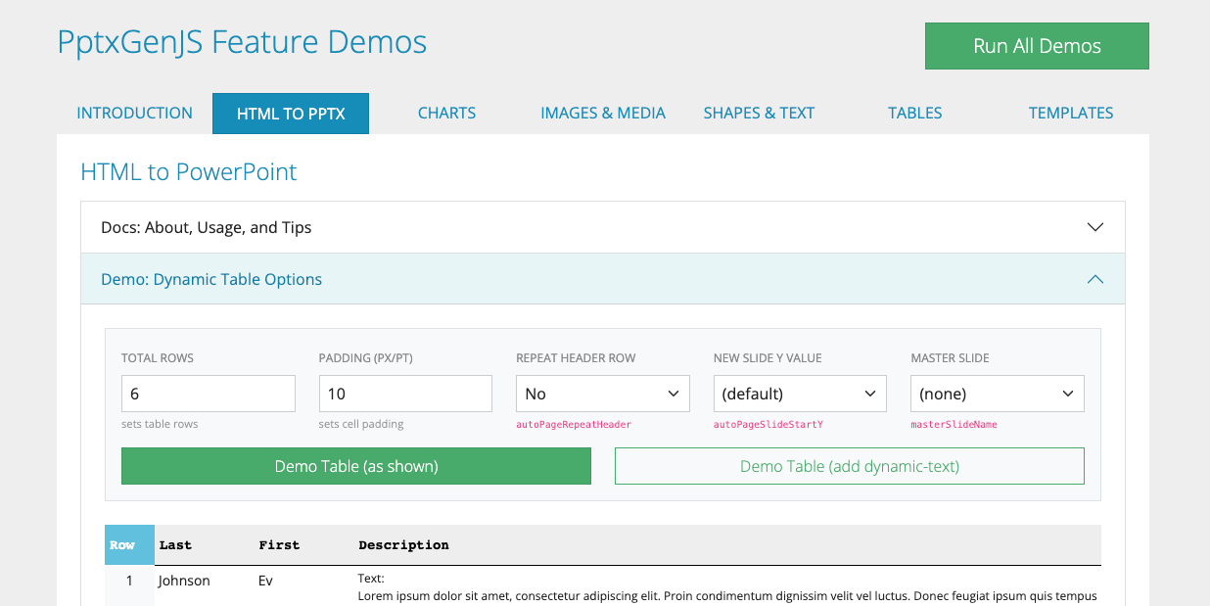Go to the Charts tab
Image resolution: width=1210 pixels, height=606 pixels.
[x=446, y=113]
